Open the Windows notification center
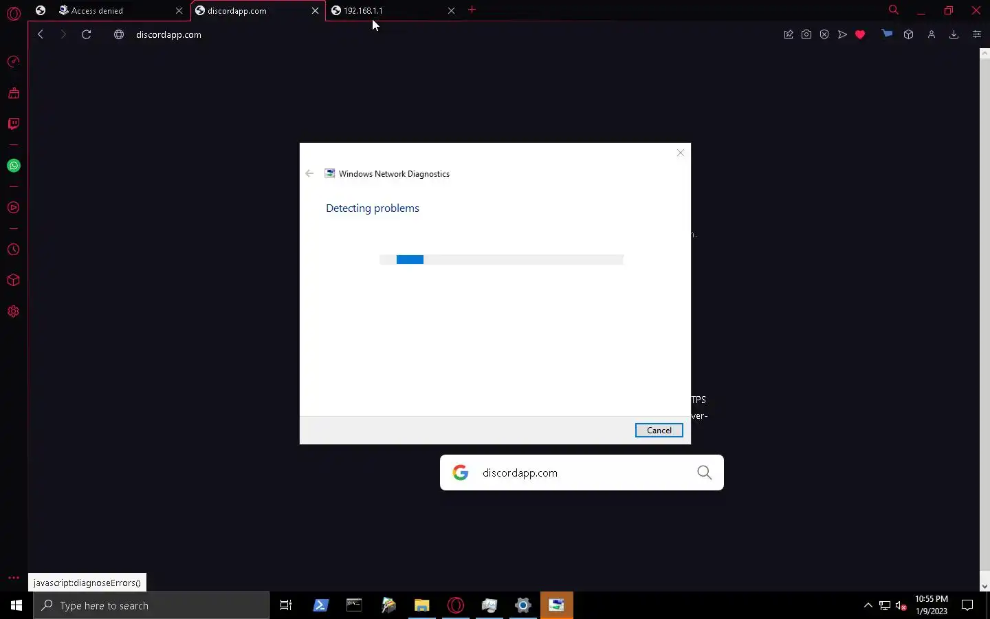 coord(967,605)
